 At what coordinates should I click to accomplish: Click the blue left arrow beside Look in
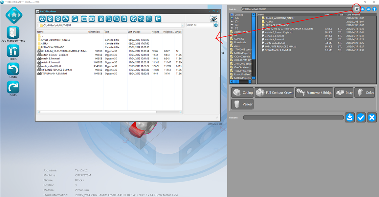point(363,9)
